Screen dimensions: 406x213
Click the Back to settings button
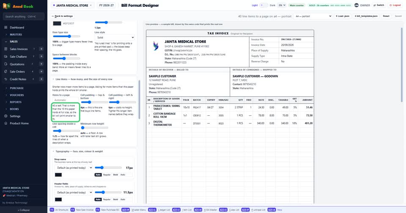pyautogui.click(x=63, y=16)
